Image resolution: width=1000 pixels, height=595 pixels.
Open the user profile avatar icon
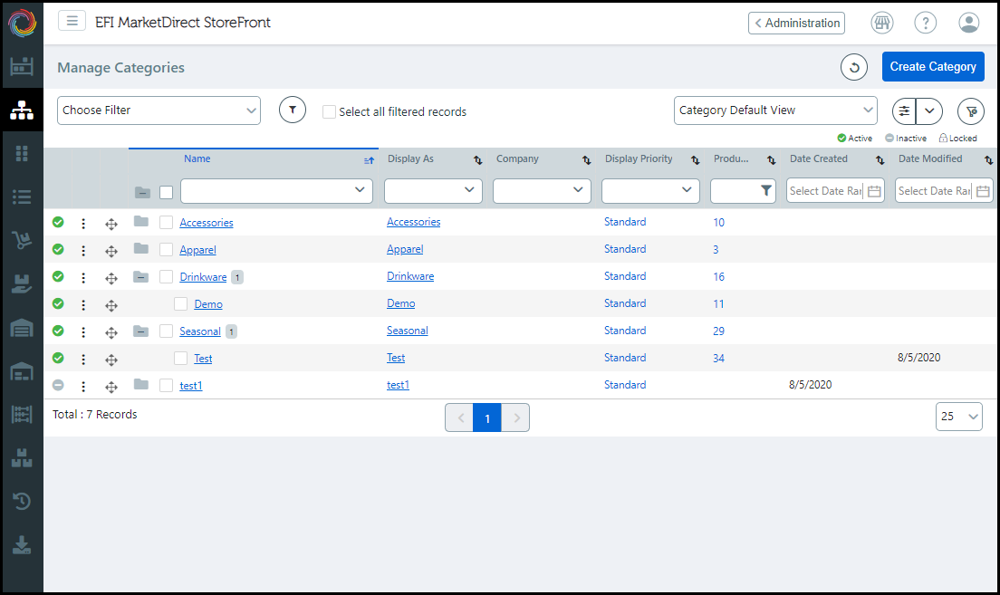969,23
